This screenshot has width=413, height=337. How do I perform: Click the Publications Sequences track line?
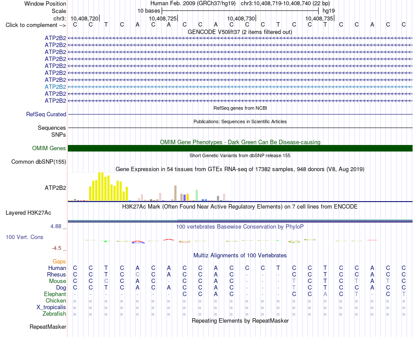pyautogui.click(x=240, y=128)
